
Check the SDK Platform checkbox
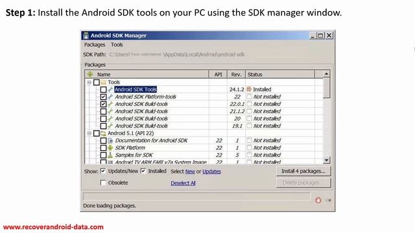pyautogui.click(x=104, y=148)
